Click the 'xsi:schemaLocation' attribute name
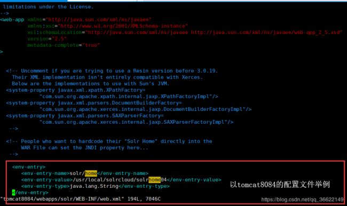 click(x=54, y=33)
